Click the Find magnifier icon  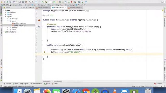30,2
